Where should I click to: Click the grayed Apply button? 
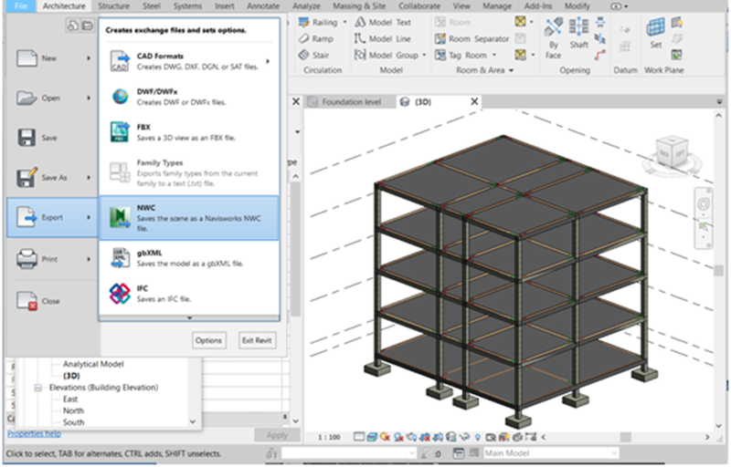(277, 435)
